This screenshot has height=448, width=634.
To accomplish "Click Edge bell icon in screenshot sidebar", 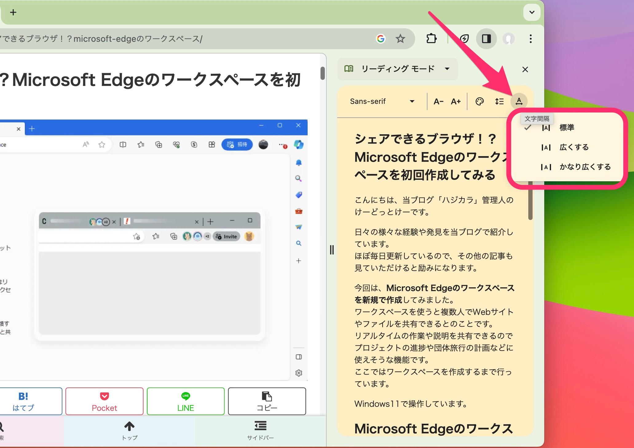I will point(299,162).
